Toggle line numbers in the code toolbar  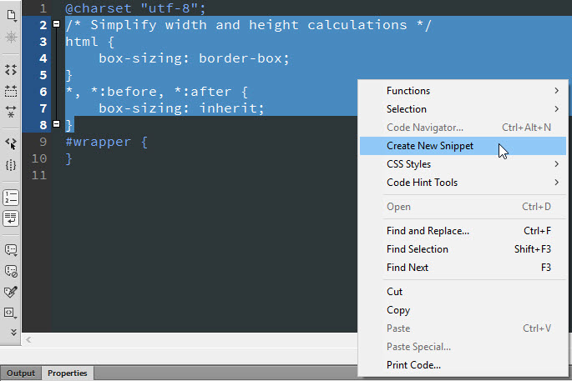click(x=11, y=198)
